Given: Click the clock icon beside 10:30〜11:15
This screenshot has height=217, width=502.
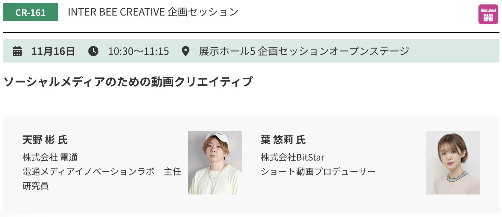Looking at the screenshot, I should pyautogui.click(x=93, y=51).
